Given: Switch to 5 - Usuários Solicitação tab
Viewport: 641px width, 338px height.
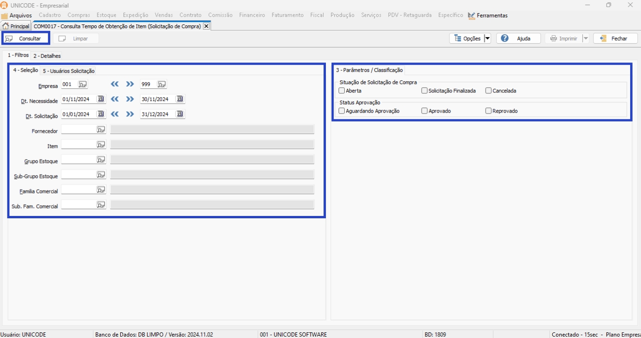Looking at the screenshot, I should coord(69,71).
